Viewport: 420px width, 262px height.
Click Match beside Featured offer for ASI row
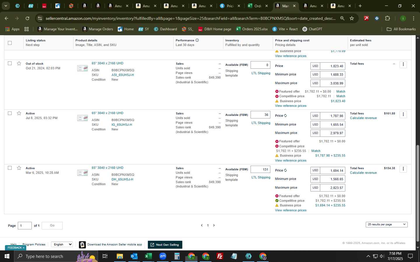(341, 91)
